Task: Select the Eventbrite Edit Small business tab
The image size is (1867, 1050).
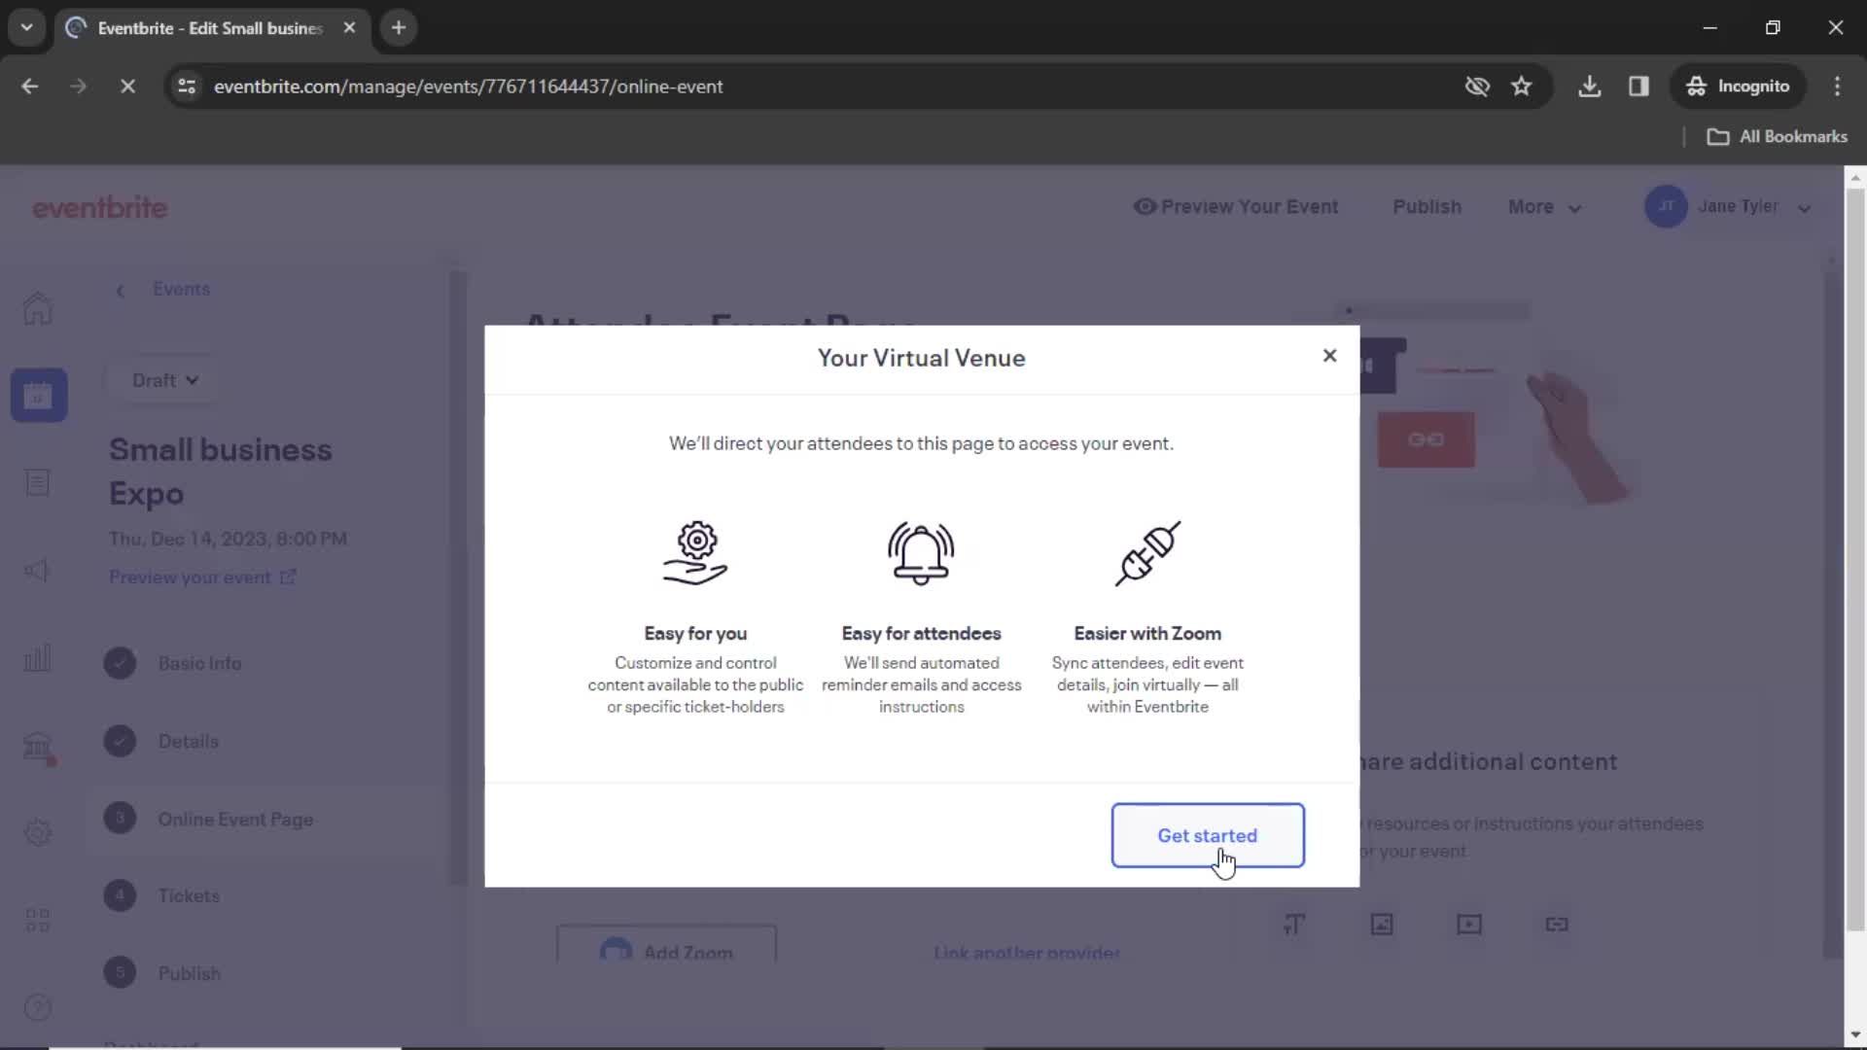Action: pyautogui.click(x=211, y=28)
